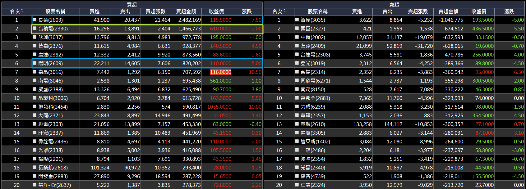Tick the checkbox beside 台積電(2330)

click(x=35, y=28)
